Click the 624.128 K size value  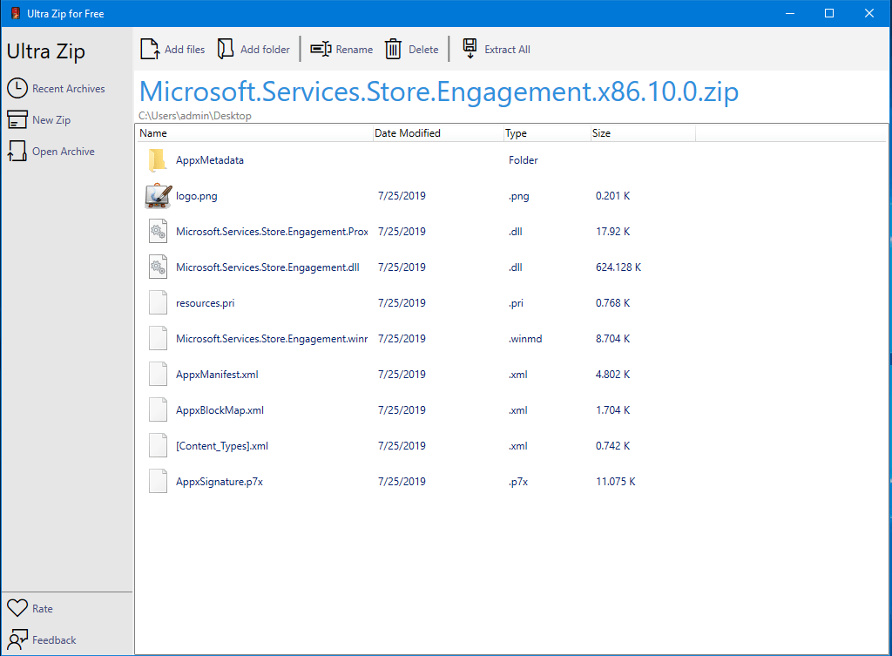618,267
